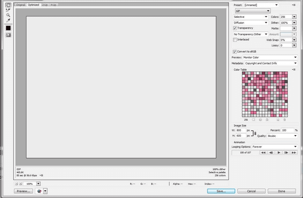Open the Color Table panel menu icon

pos(294,70)
